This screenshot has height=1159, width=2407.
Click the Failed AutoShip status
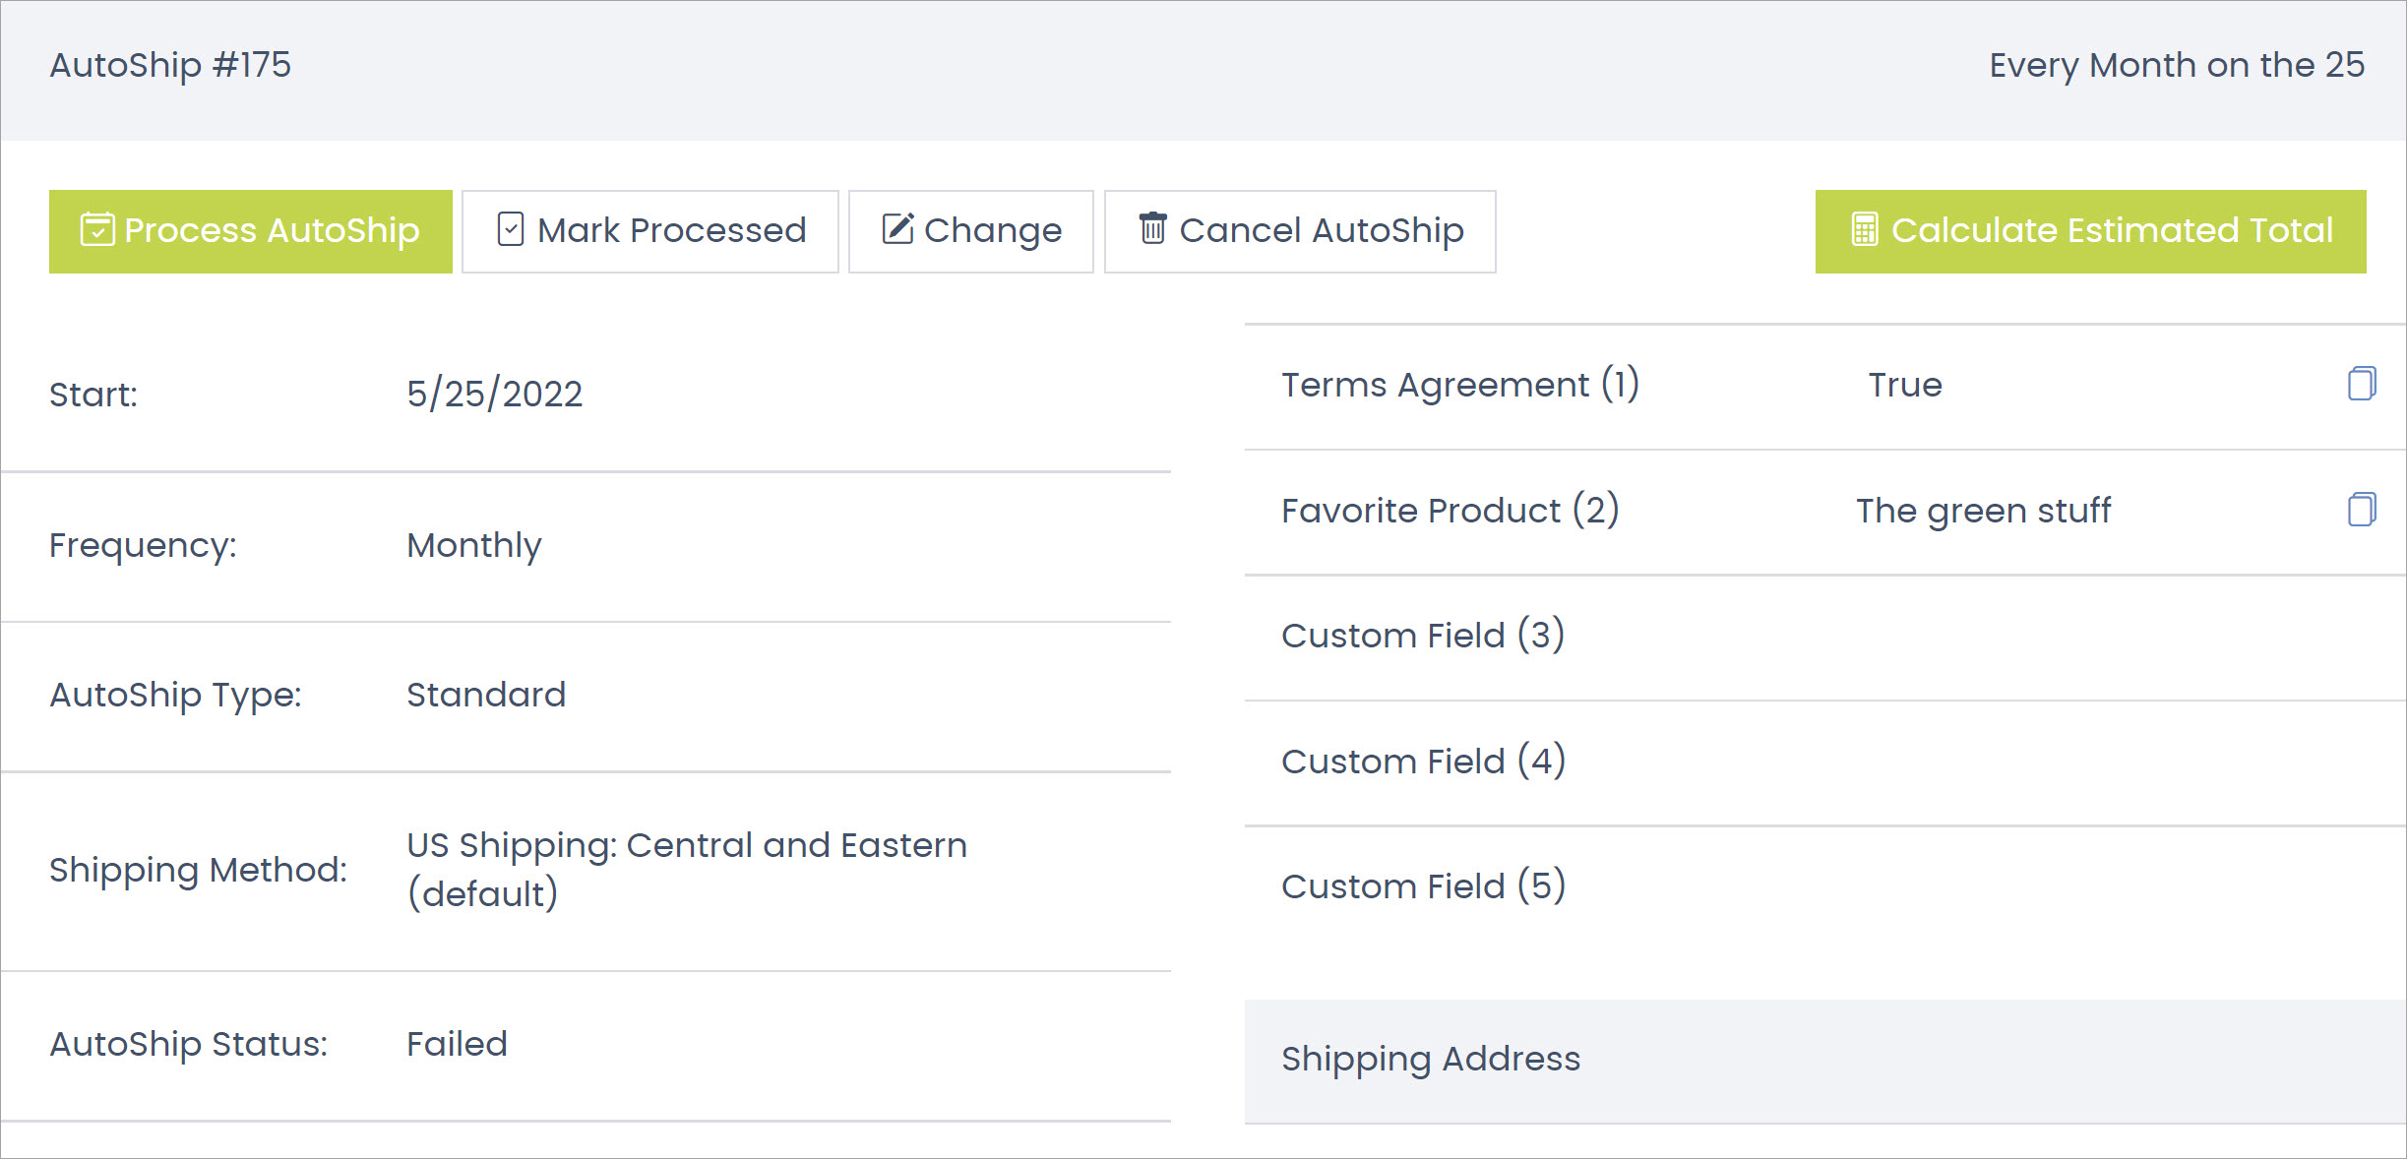coord(457,1044)
